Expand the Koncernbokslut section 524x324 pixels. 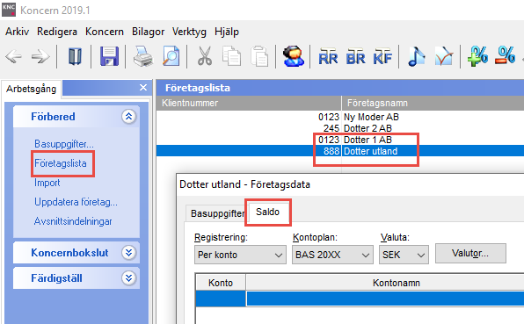tap(128, 253)
